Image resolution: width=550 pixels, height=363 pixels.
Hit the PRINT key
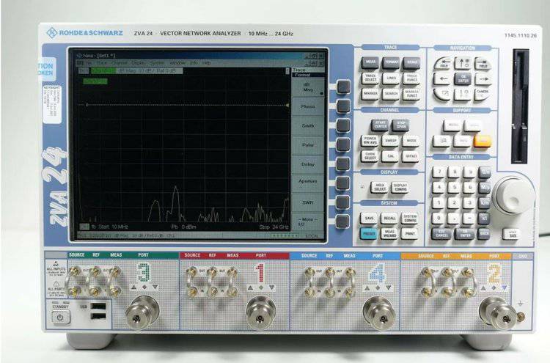(x=410, y=233)
